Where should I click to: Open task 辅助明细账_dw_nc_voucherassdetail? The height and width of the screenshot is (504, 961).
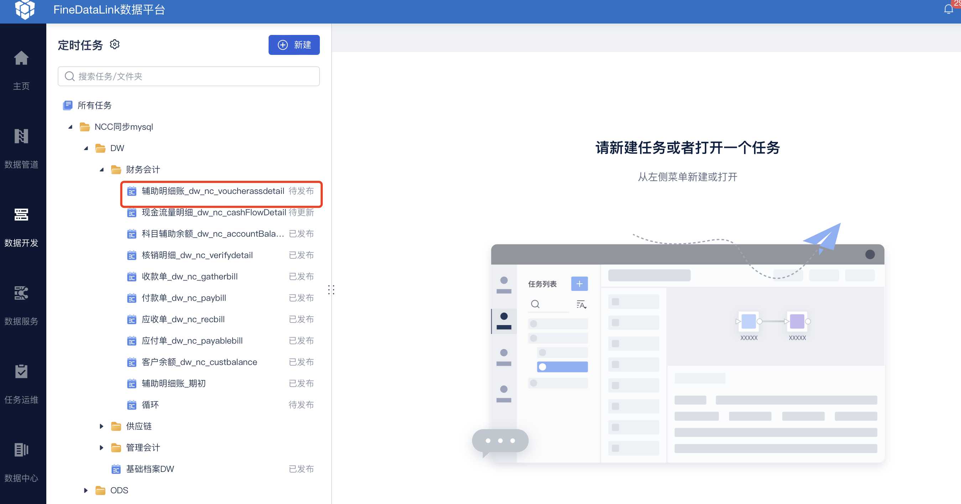pyautogui.click(x=213, y=191)
